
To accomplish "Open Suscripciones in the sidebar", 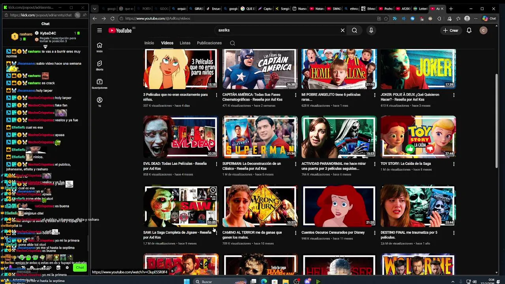I will click(x=99, y=84).
